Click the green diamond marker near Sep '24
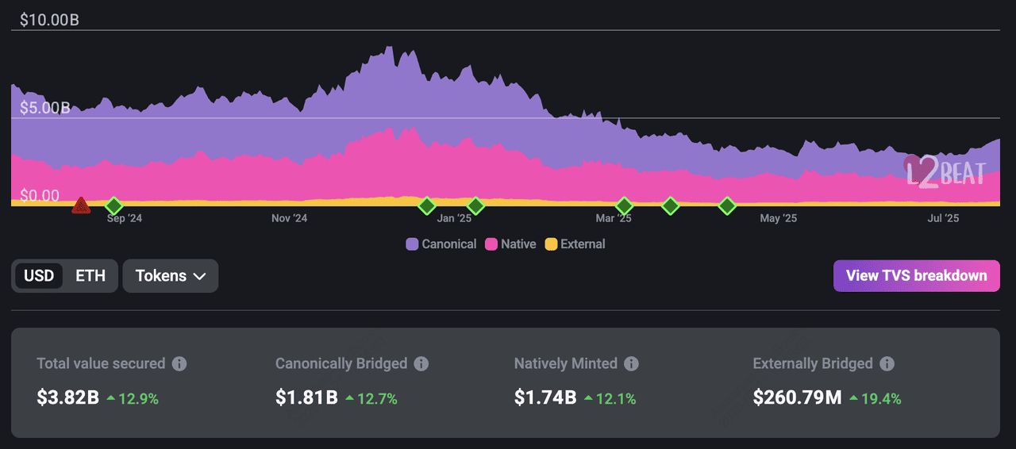Screen dimensions: 1016x449 click(x=114, y=206)
